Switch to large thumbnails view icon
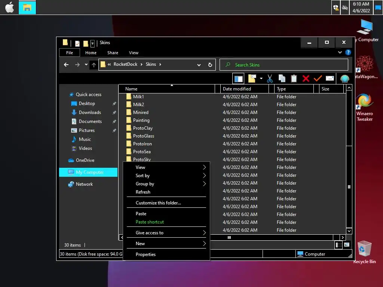 tap(347, 245)
